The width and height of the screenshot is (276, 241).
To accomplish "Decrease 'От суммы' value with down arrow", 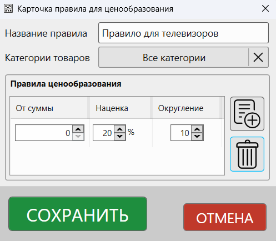I will (x=78, y=137).
